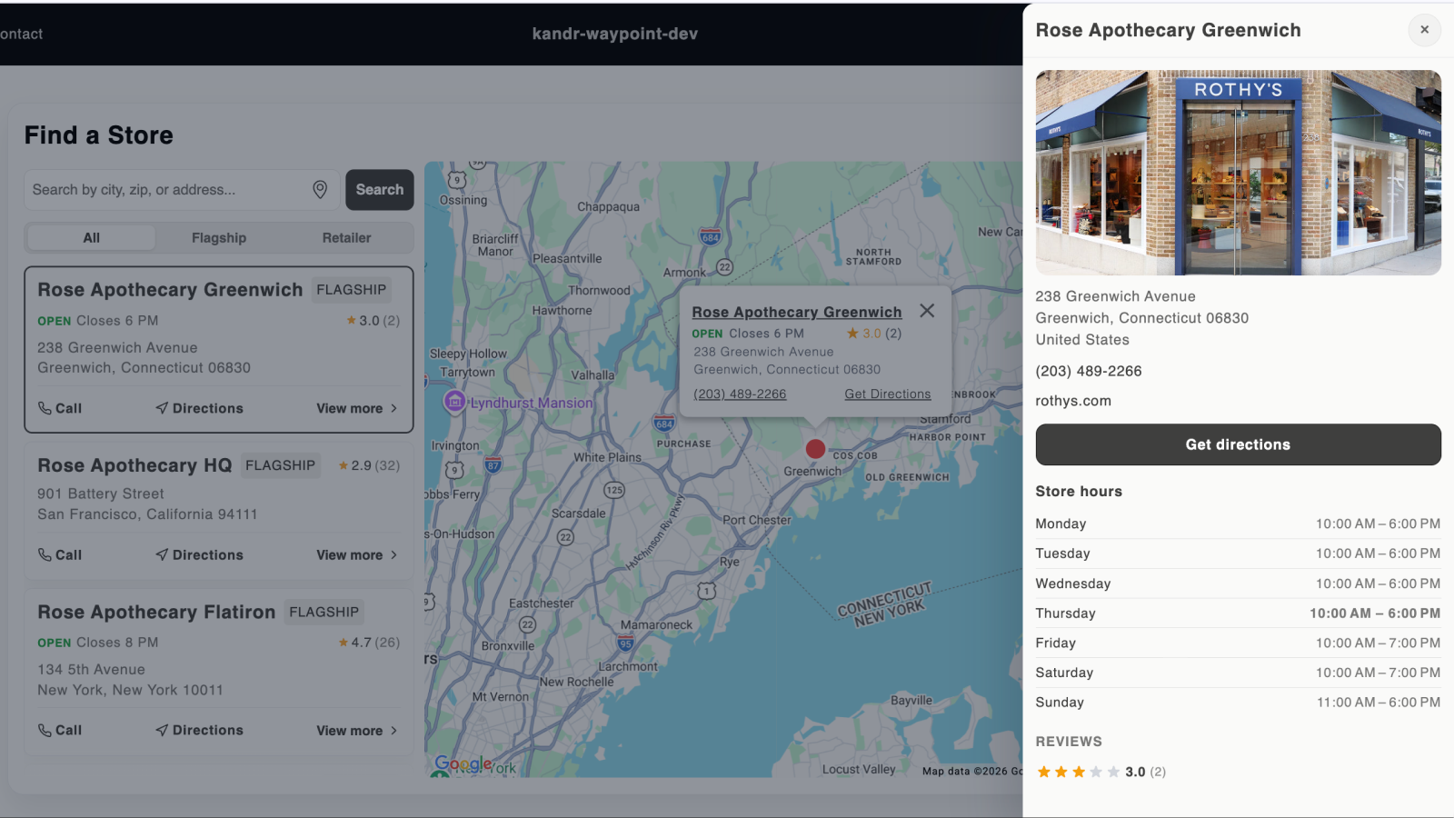The height and width of the screenshot is (818, 1454).
Task: Select Rose Apothecary Greenwich title in store list
Action: tap(170, 290)
